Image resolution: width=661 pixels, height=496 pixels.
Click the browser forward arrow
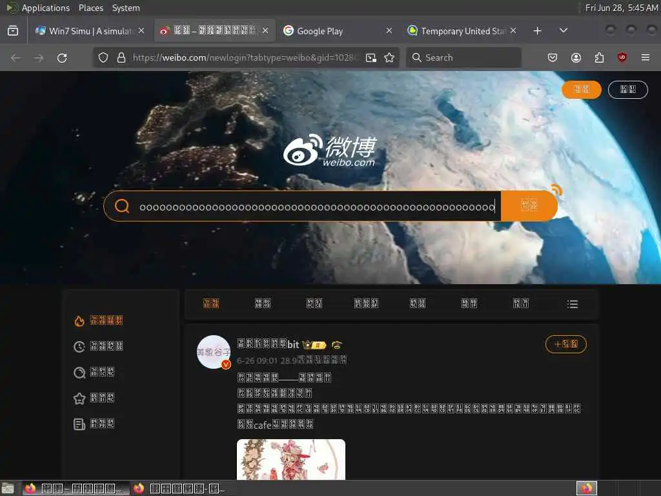pyautogui.click(x=39, y=57)
